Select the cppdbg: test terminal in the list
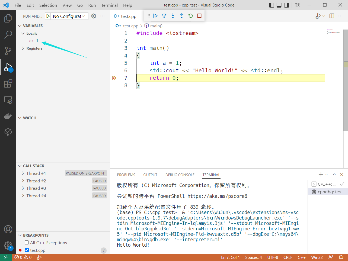The width and height of the screenshot is (348, 261). (x=328, y=191)
